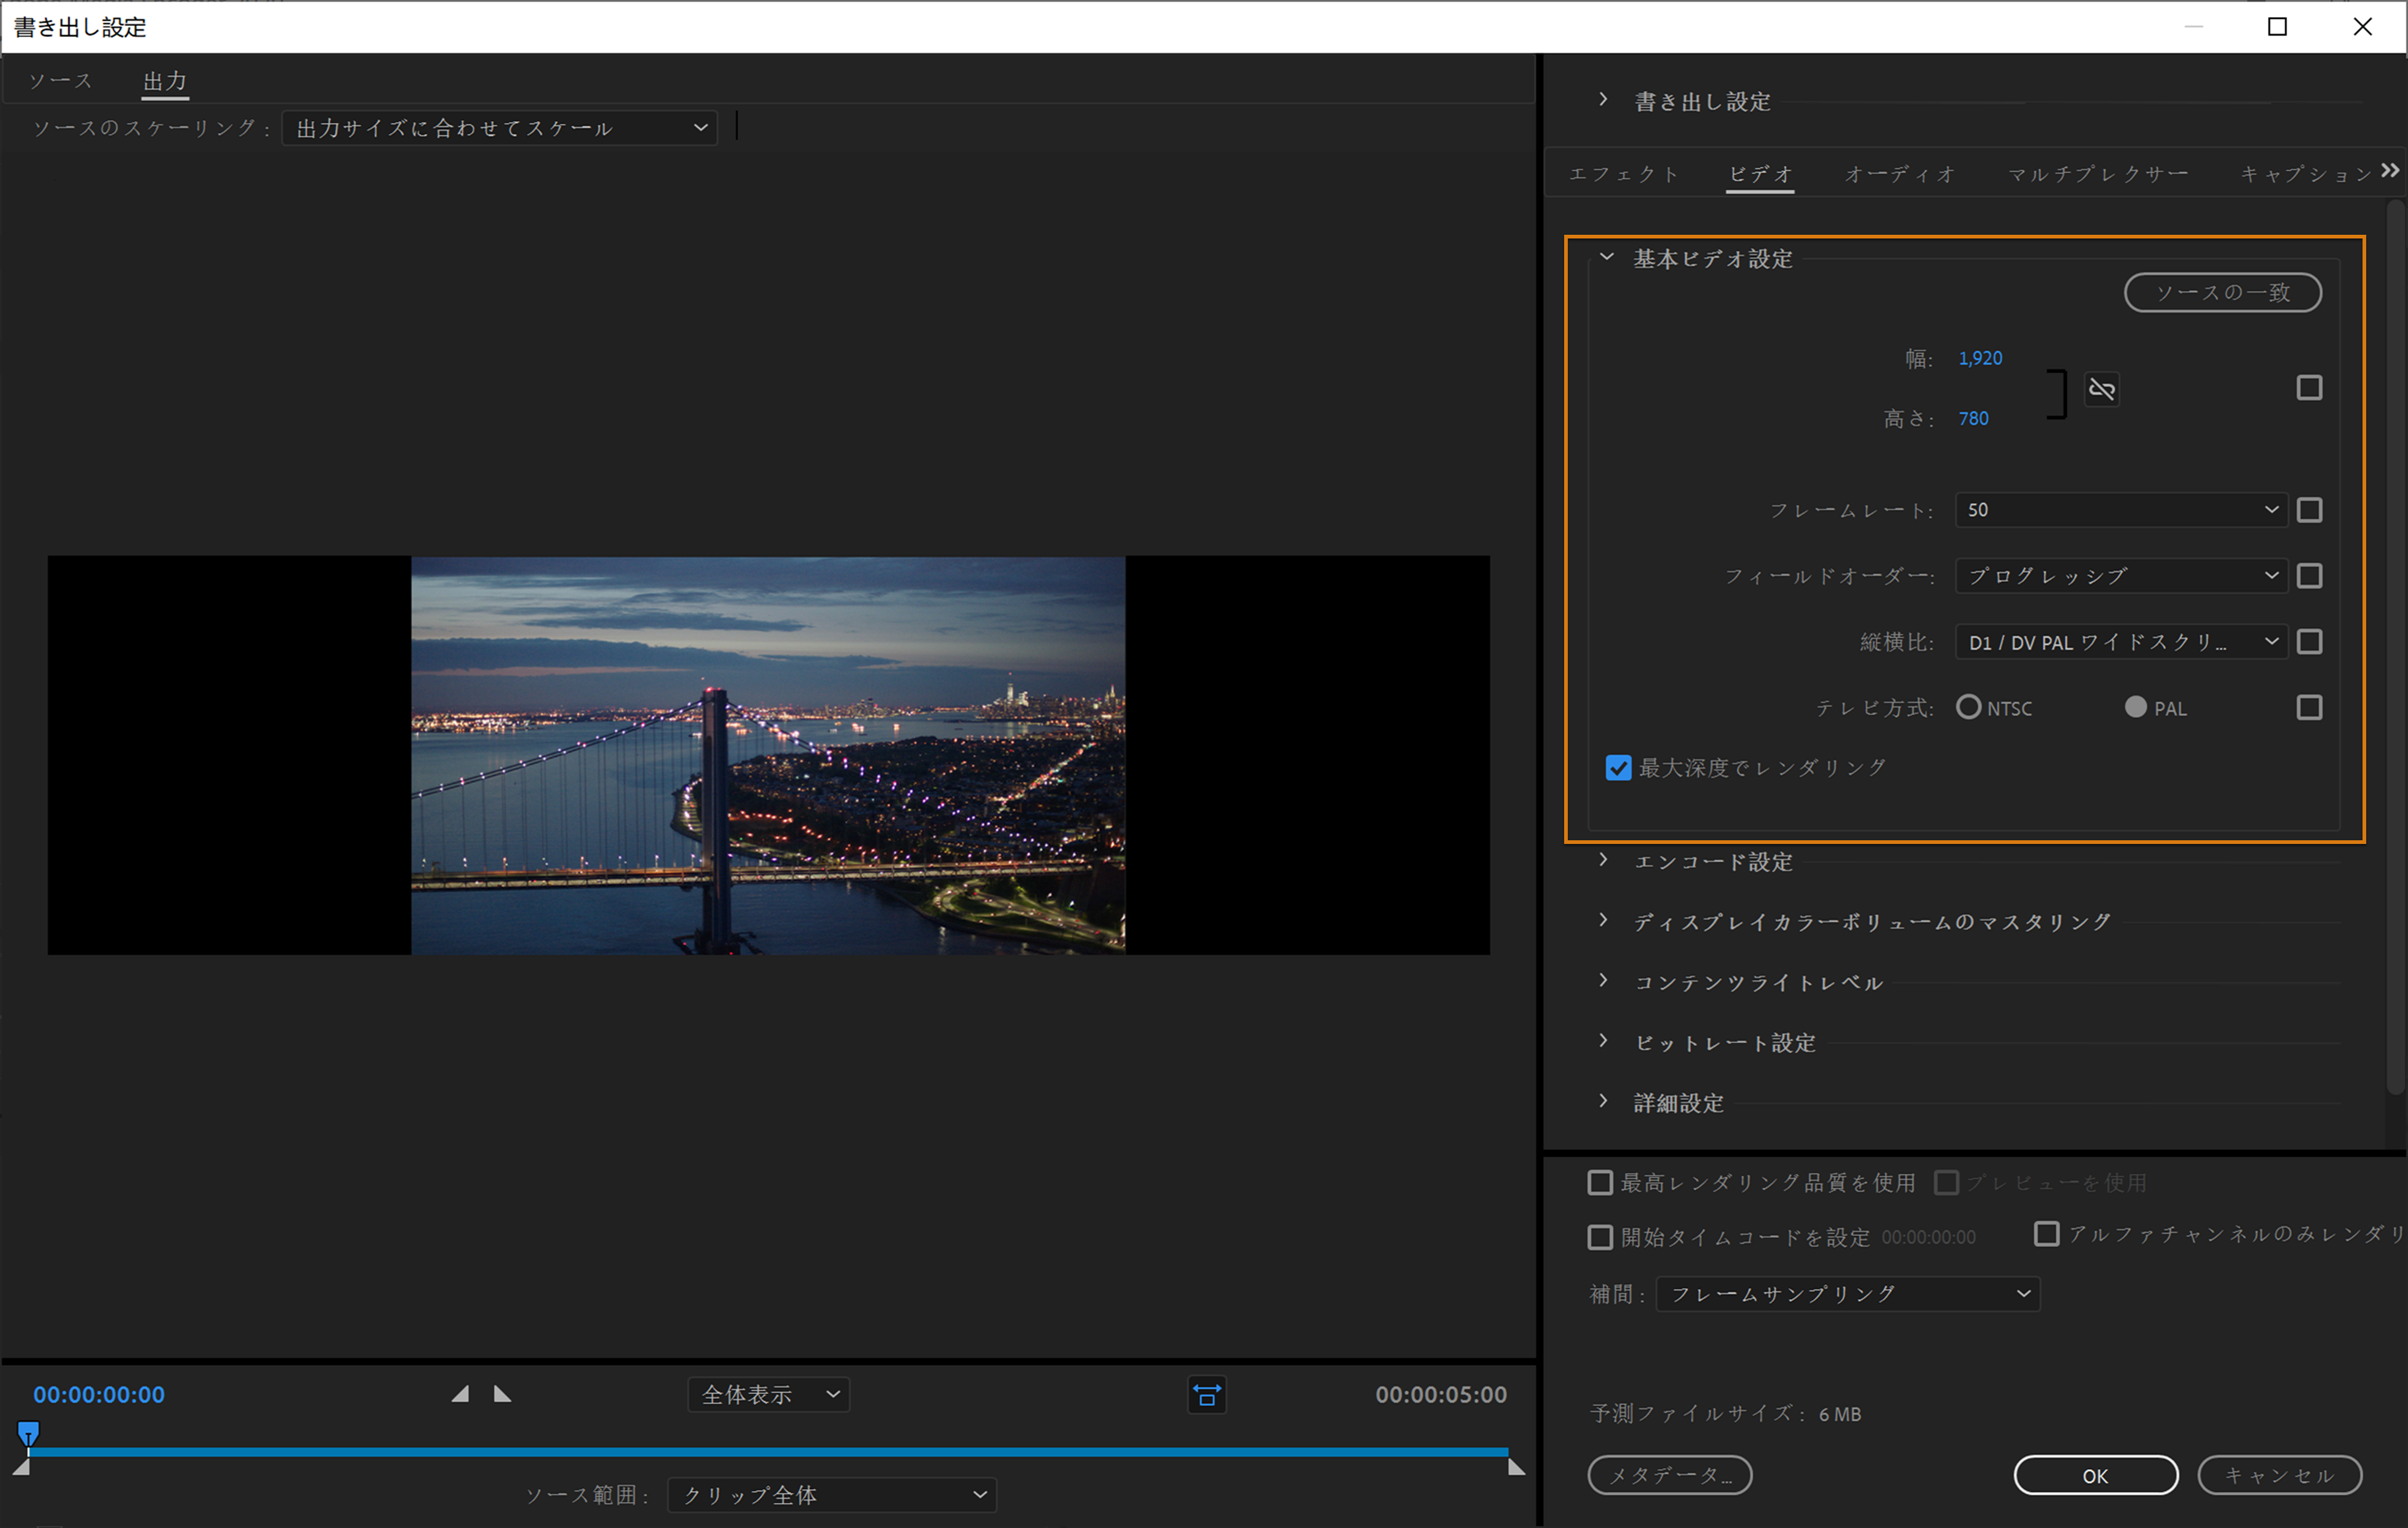Select the PAL radio button
The image size is (2408, 1528).
pyautogui.click(x=2135, y=707)
